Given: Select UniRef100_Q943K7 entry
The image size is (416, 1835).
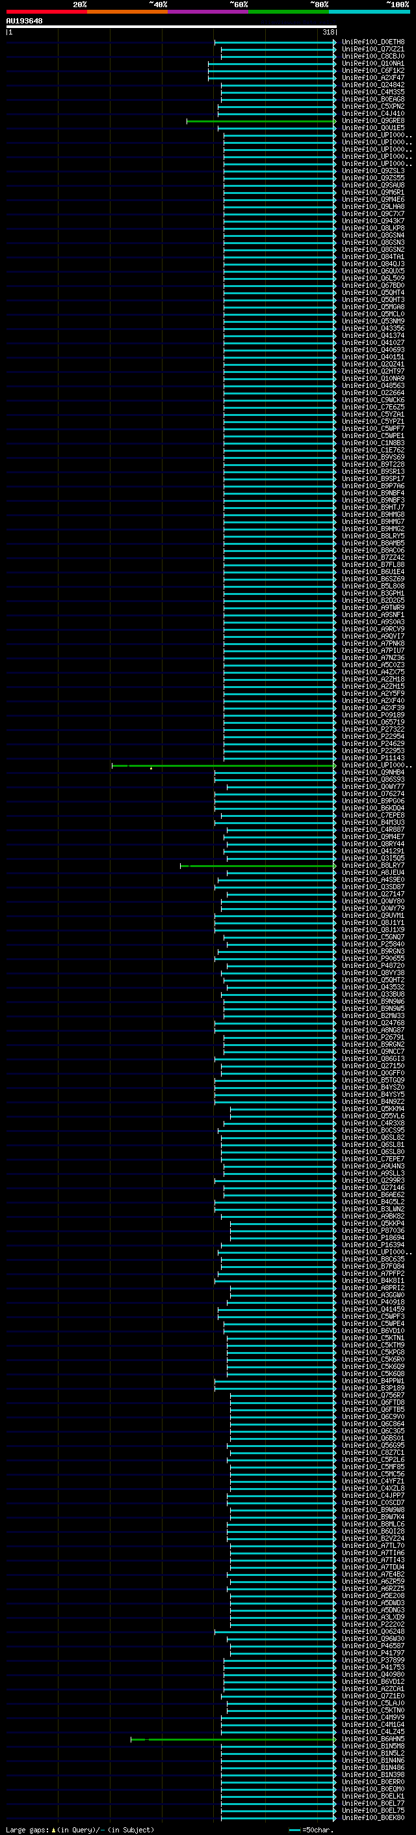Looking at the screenshot, I should click(x=373, y=221).
